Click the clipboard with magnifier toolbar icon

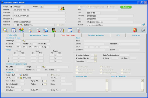coord(5,30)
